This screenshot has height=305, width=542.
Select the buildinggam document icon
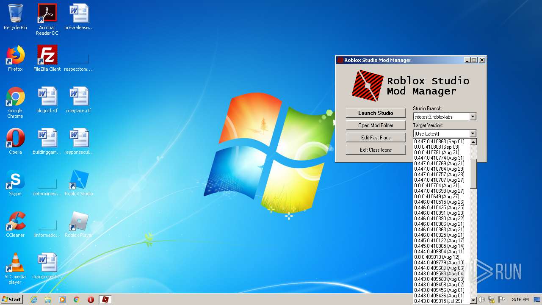[47, 141]
